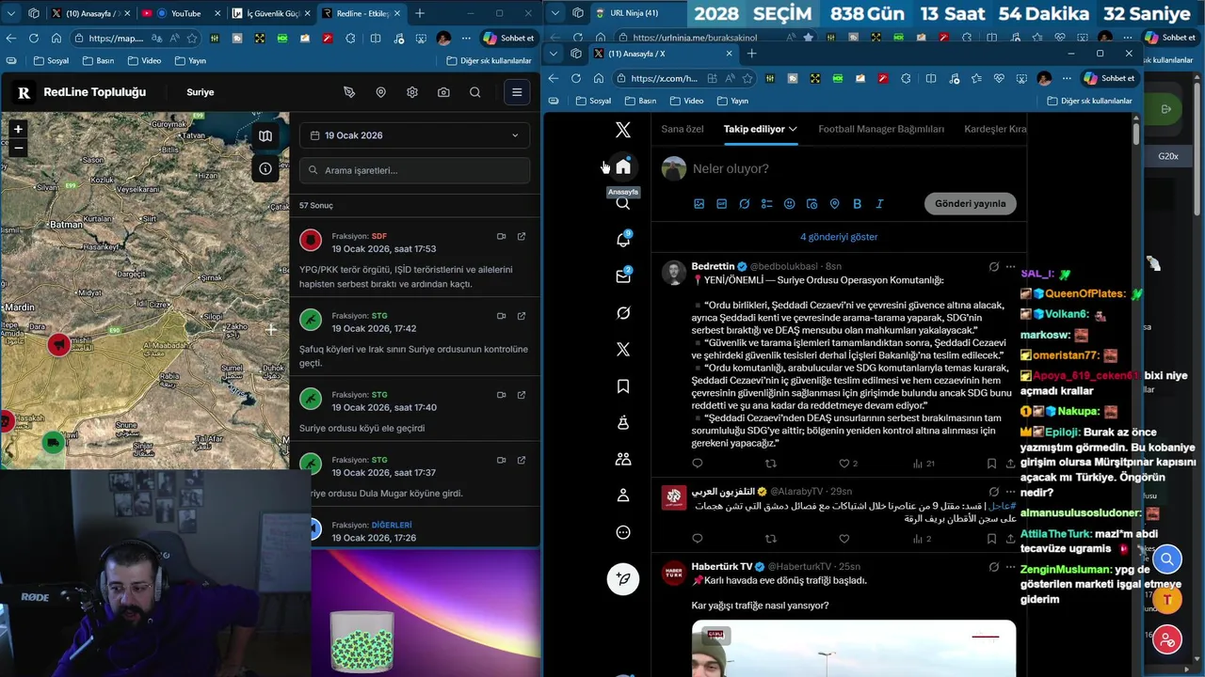
Task: Open Sosyal bookmarks folder in RedLine browser
Action: (x=51, y=60)
